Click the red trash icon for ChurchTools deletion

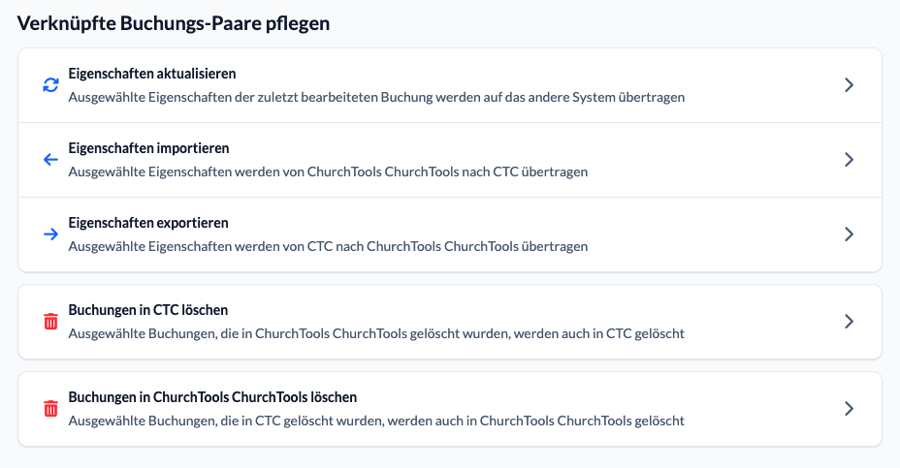[50, 408]
